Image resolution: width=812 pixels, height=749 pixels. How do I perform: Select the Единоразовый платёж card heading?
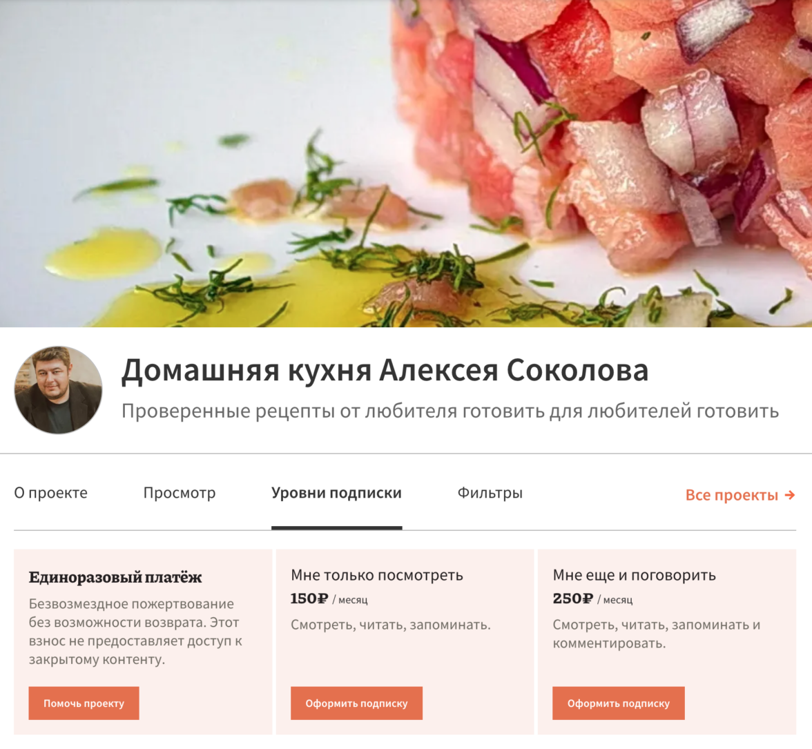tap(115, 577)
